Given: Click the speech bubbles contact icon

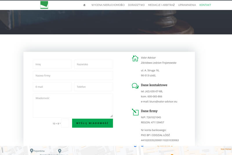Looking at the screenshot, I should (135, 86).
